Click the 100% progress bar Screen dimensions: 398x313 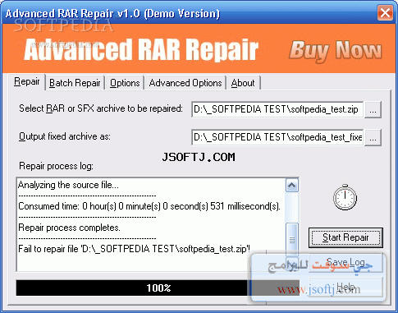click(158, 288)
